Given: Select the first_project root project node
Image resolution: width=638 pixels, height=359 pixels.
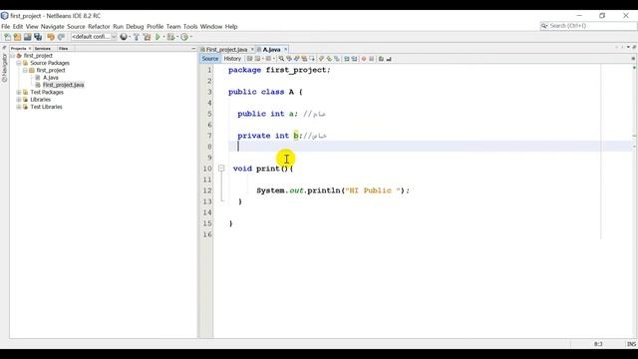Looking at the screenshot, I should click(38, 56).
